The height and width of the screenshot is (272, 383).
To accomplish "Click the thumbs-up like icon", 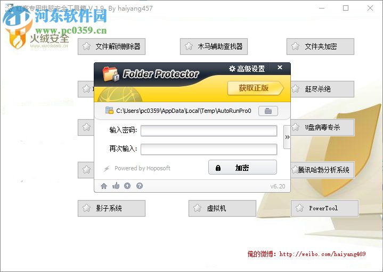I will (x=116, y=186).
